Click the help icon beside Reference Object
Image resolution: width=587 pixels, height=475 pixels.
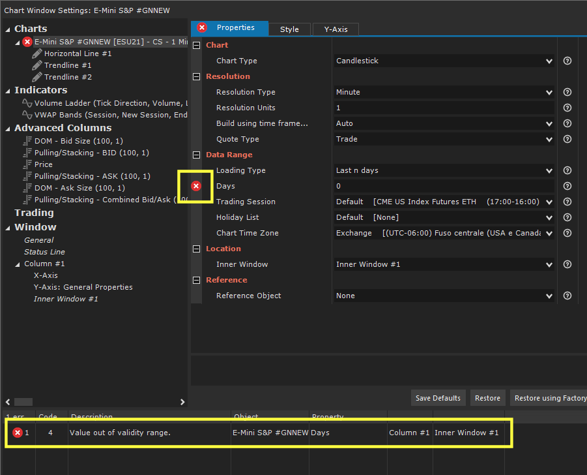(x=567, y=296)
